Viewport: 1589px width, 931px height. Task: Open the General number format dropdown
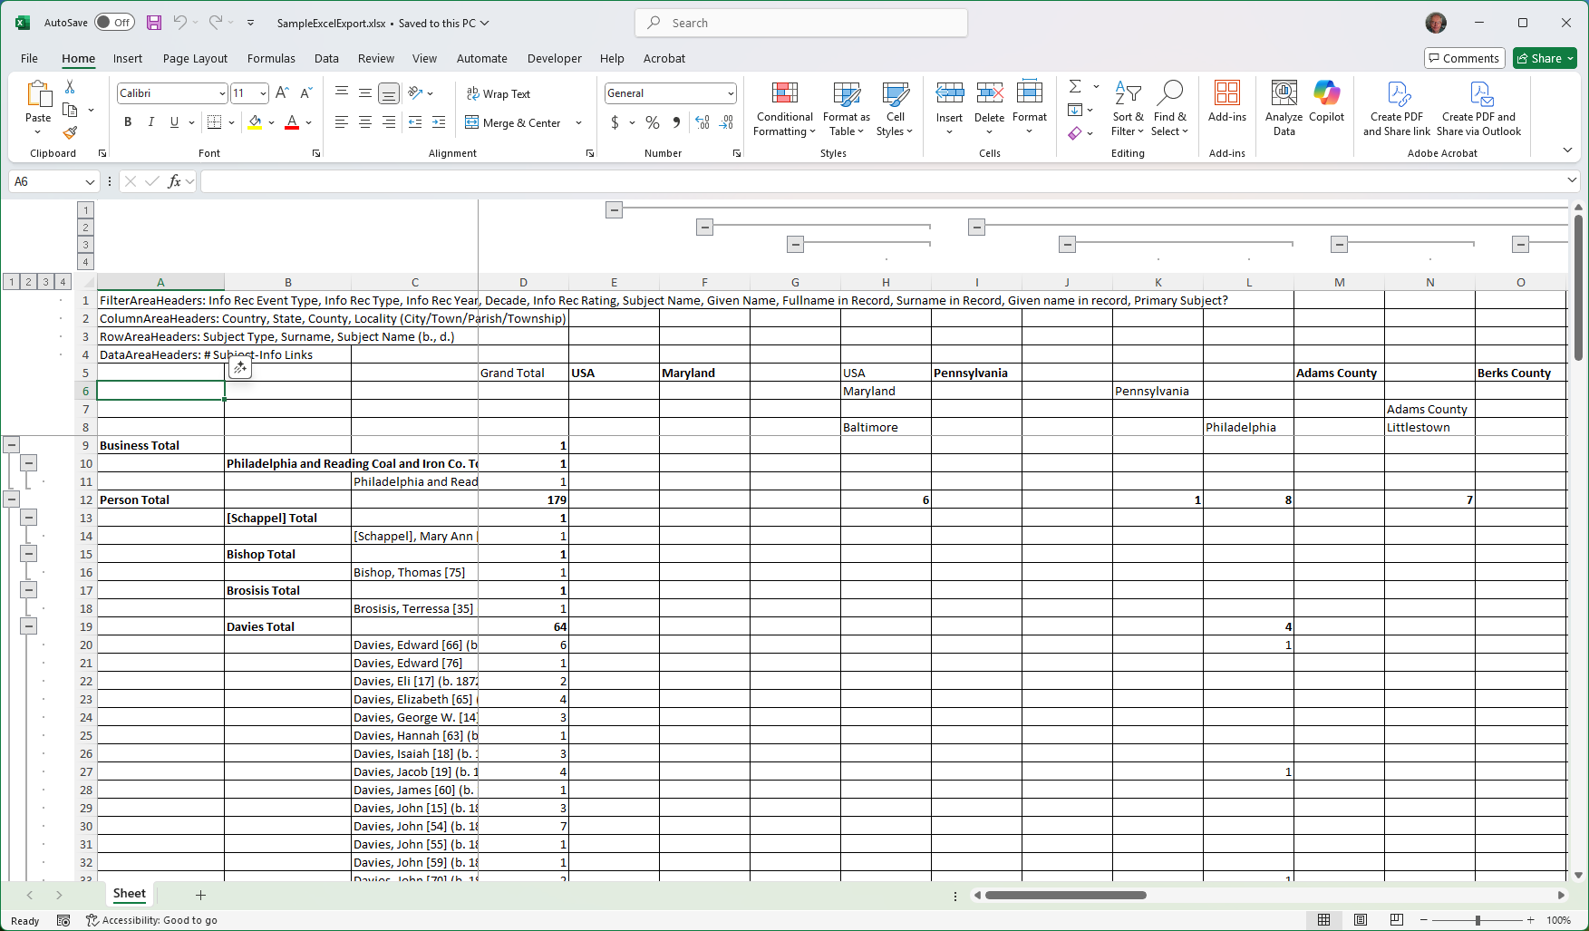click(x=730, y=93)
